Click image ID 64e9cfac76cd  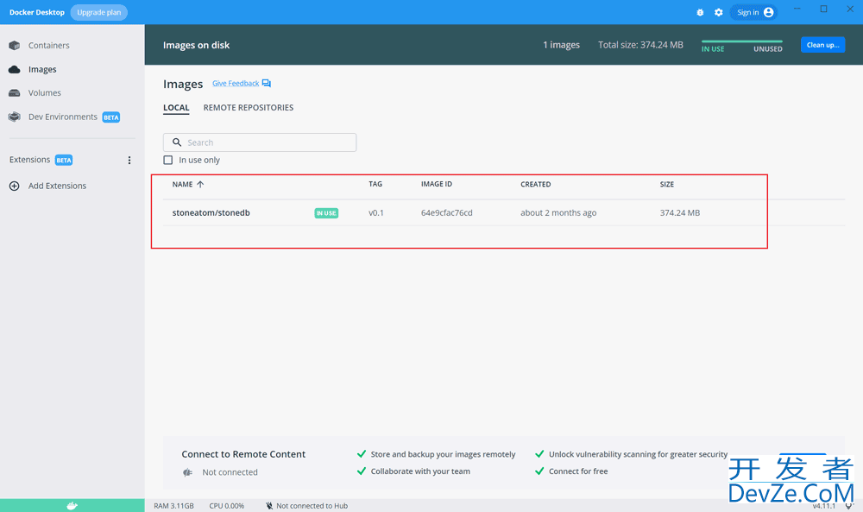click(x=447, y=213)
